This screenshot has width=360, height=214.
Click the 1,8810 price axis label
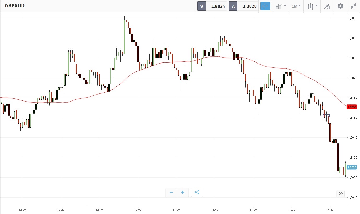click(x=352, y=197)
